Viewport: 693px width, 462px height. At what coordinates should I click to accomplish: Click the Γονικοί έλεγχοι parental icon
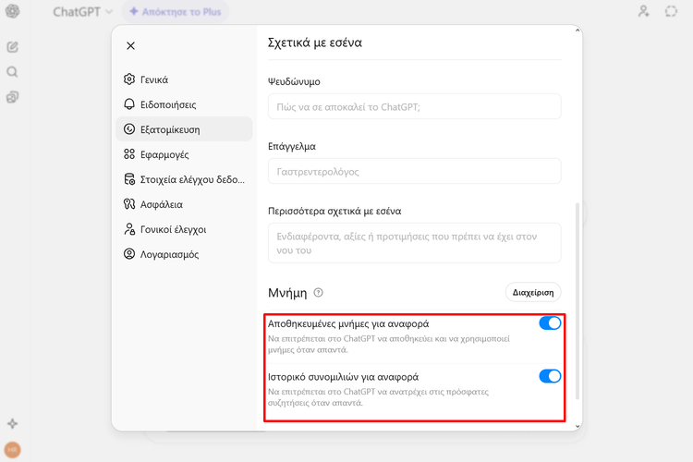(129, 229)
